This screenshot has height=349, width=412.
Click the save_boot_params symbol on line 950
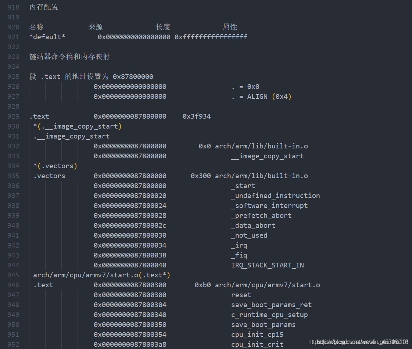tap(263, 325)
